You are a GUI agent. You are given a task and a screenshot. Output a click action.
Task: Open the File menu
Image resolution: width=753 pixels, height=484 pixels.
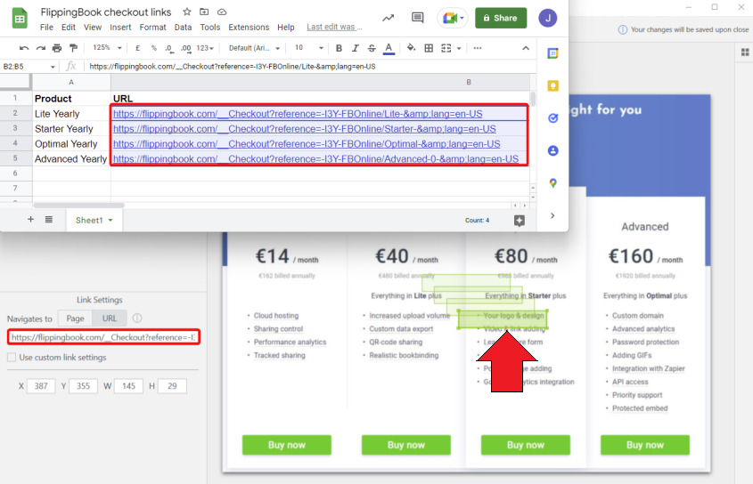46,28
